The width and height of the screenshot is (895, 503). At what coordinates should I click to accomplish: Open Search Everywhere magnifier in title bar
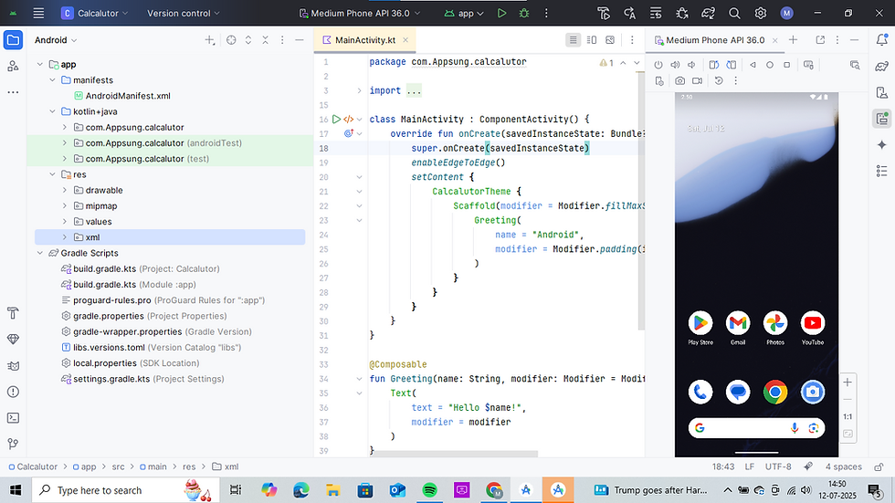coord(734,13)
